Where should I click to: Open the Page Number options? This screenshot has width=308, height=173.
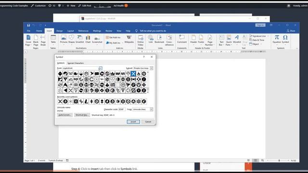pyautogui.click(x=210, y=40)
